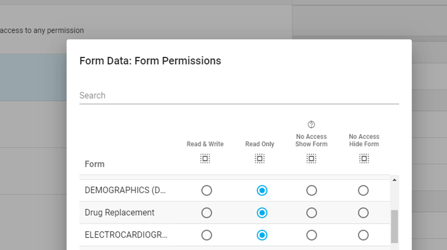Click the Form column header

click(x=94, y=164)
